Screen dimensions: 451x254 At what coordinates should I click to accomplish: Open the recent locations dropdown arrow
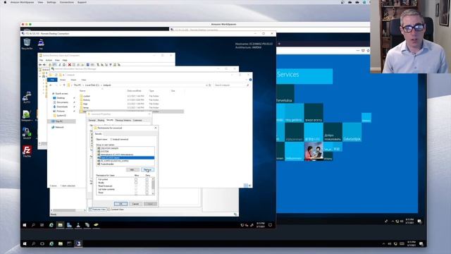pyautogui.click(x=60, y=85)
